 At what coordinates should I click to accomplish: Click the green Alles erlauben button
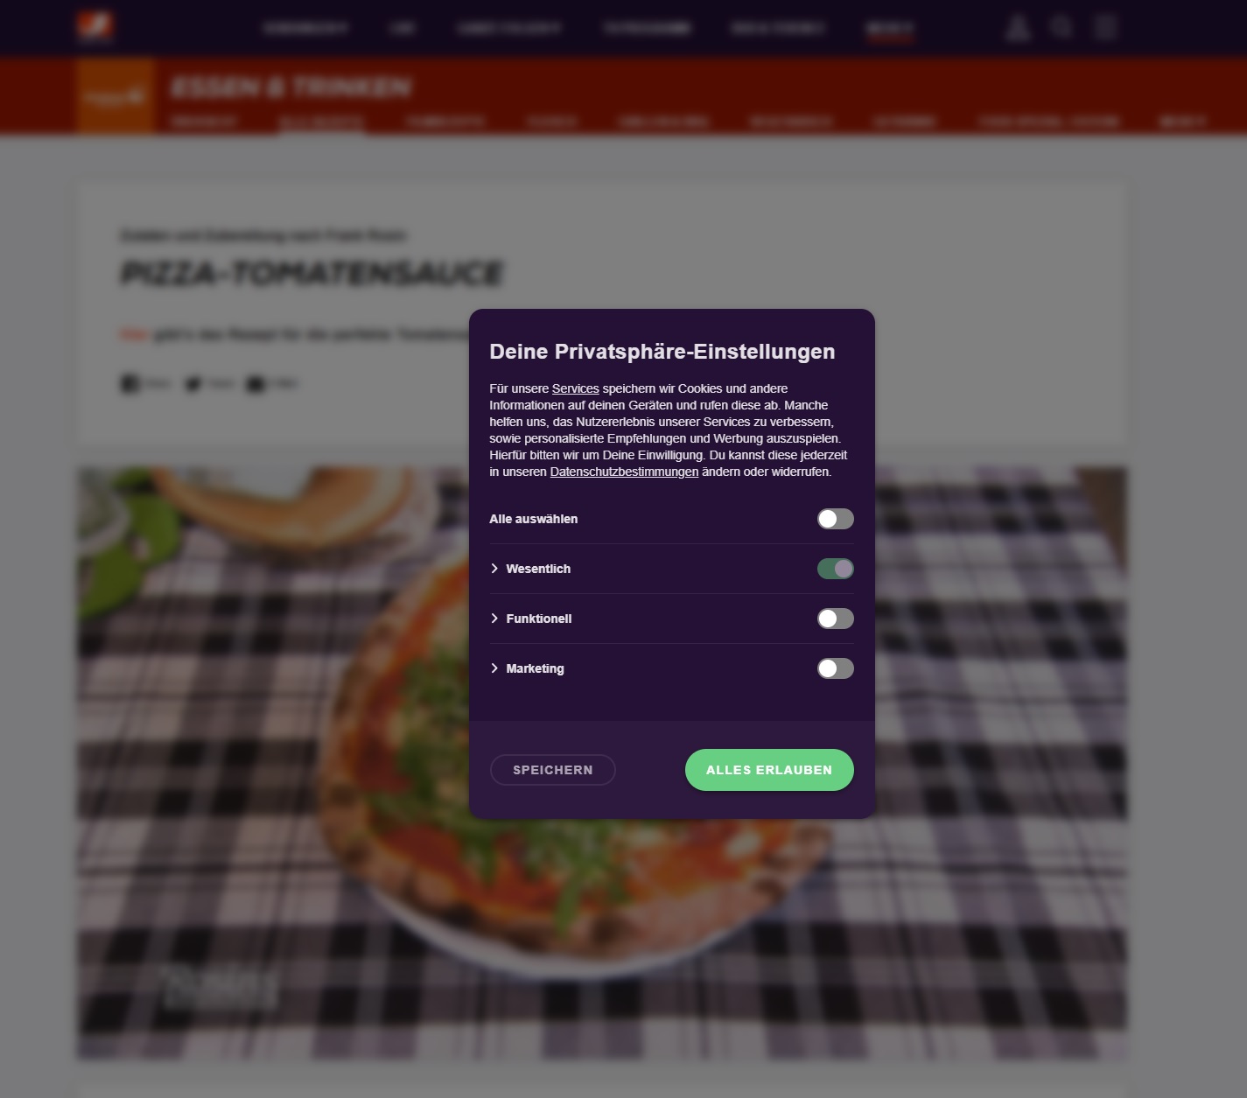pos(769,770)
